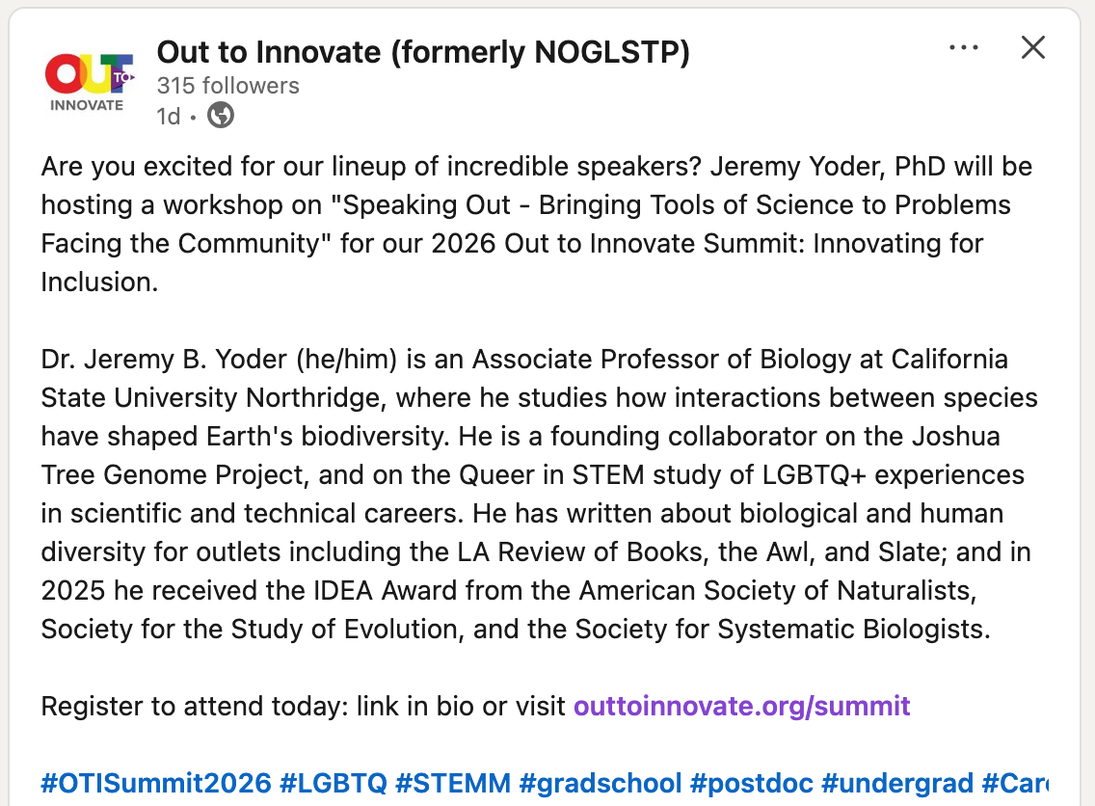The image size is (1095, 806).
Task: Open the three-dot more options menu
Action: point(964,48)
